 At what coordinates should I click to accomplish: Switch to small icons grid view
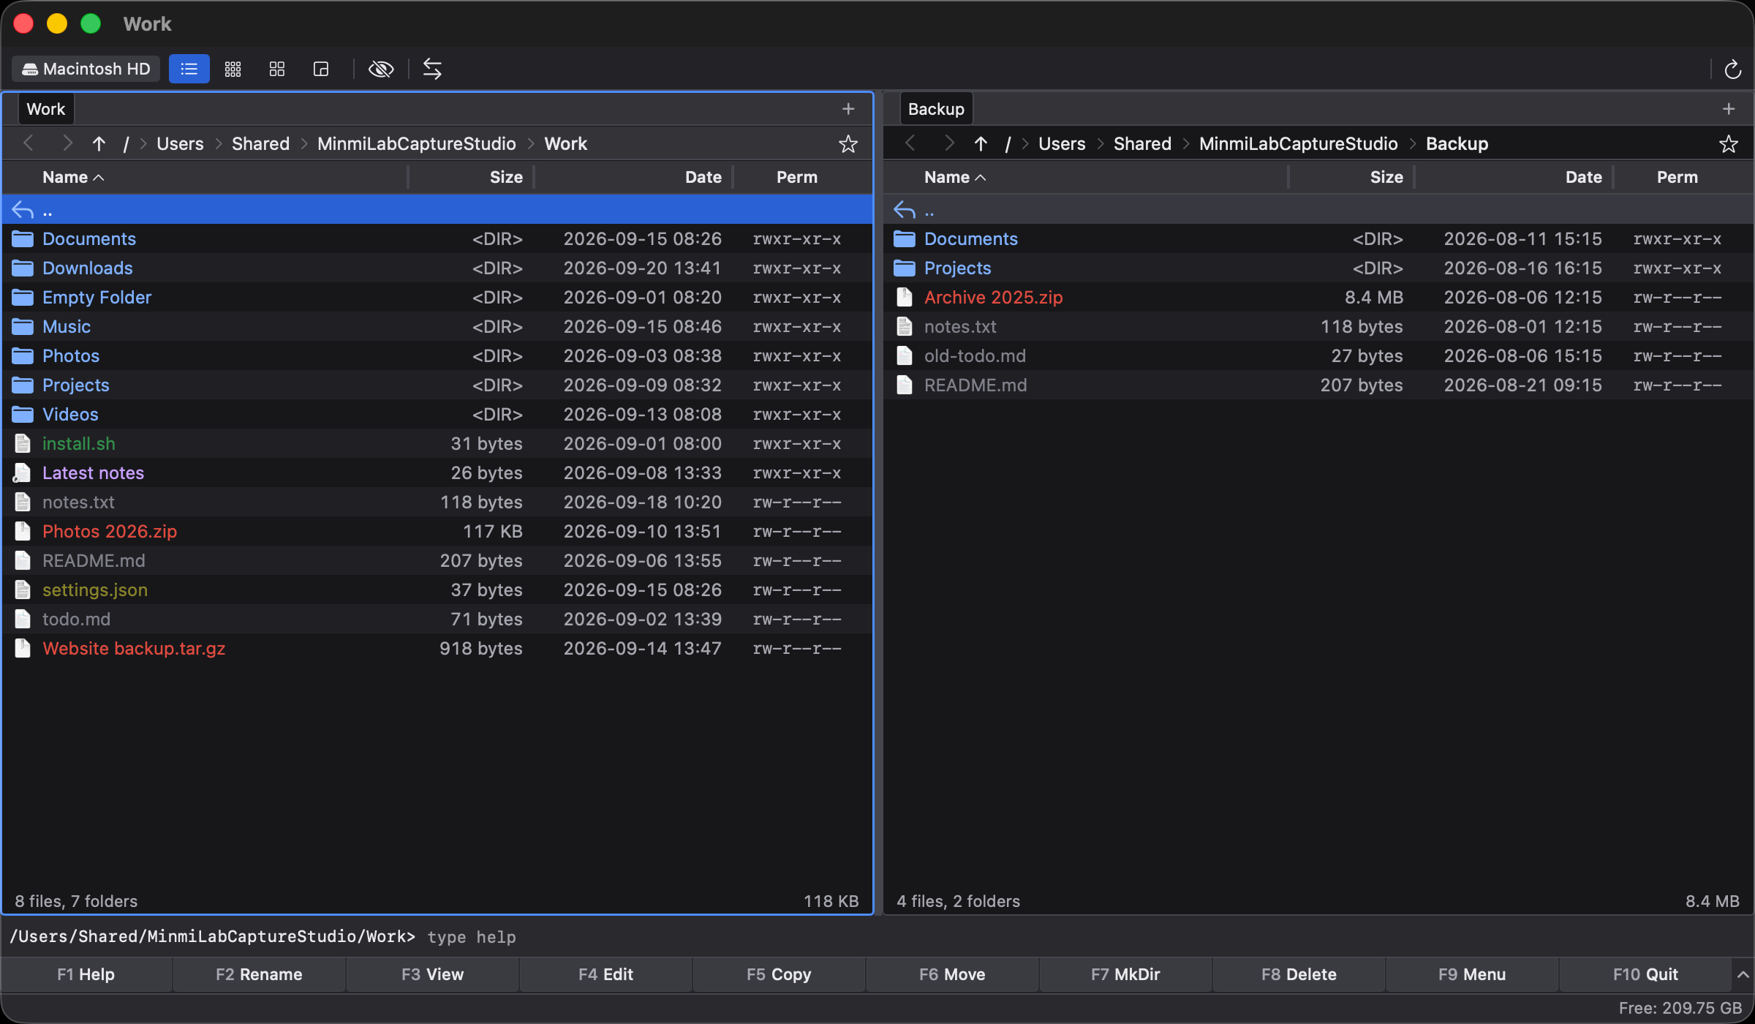233,69
